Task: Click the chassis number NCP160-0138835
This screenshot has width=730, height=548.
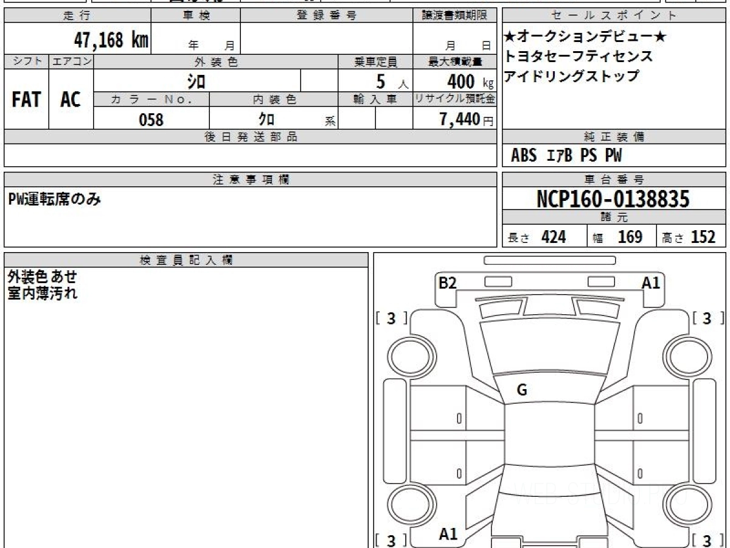Action: 613,199
